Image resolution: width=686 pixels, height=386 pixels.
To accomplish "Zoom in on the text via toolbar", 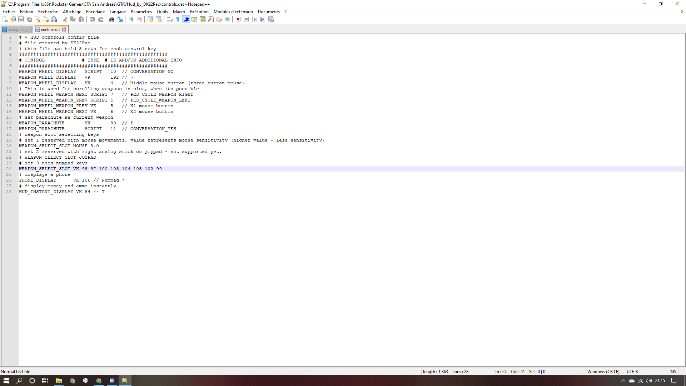I will 131,20.
